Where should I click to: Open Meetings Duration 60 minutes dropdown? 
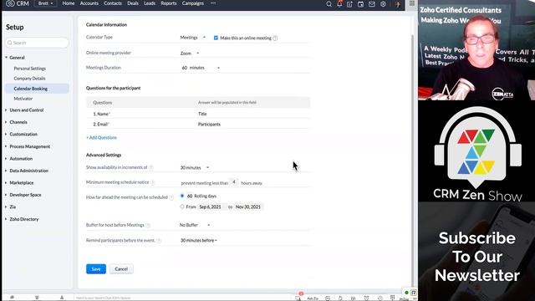coord(201,68)
